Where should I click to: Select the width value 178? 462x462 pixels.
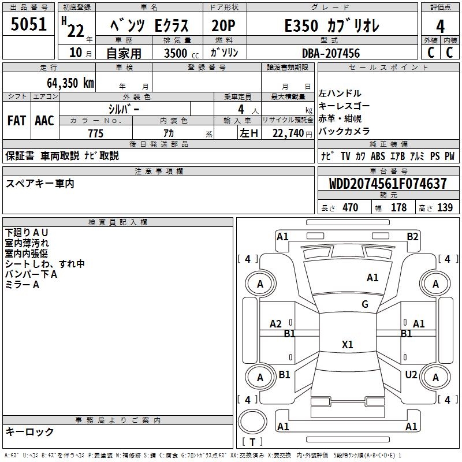click(x=398, y=207)
